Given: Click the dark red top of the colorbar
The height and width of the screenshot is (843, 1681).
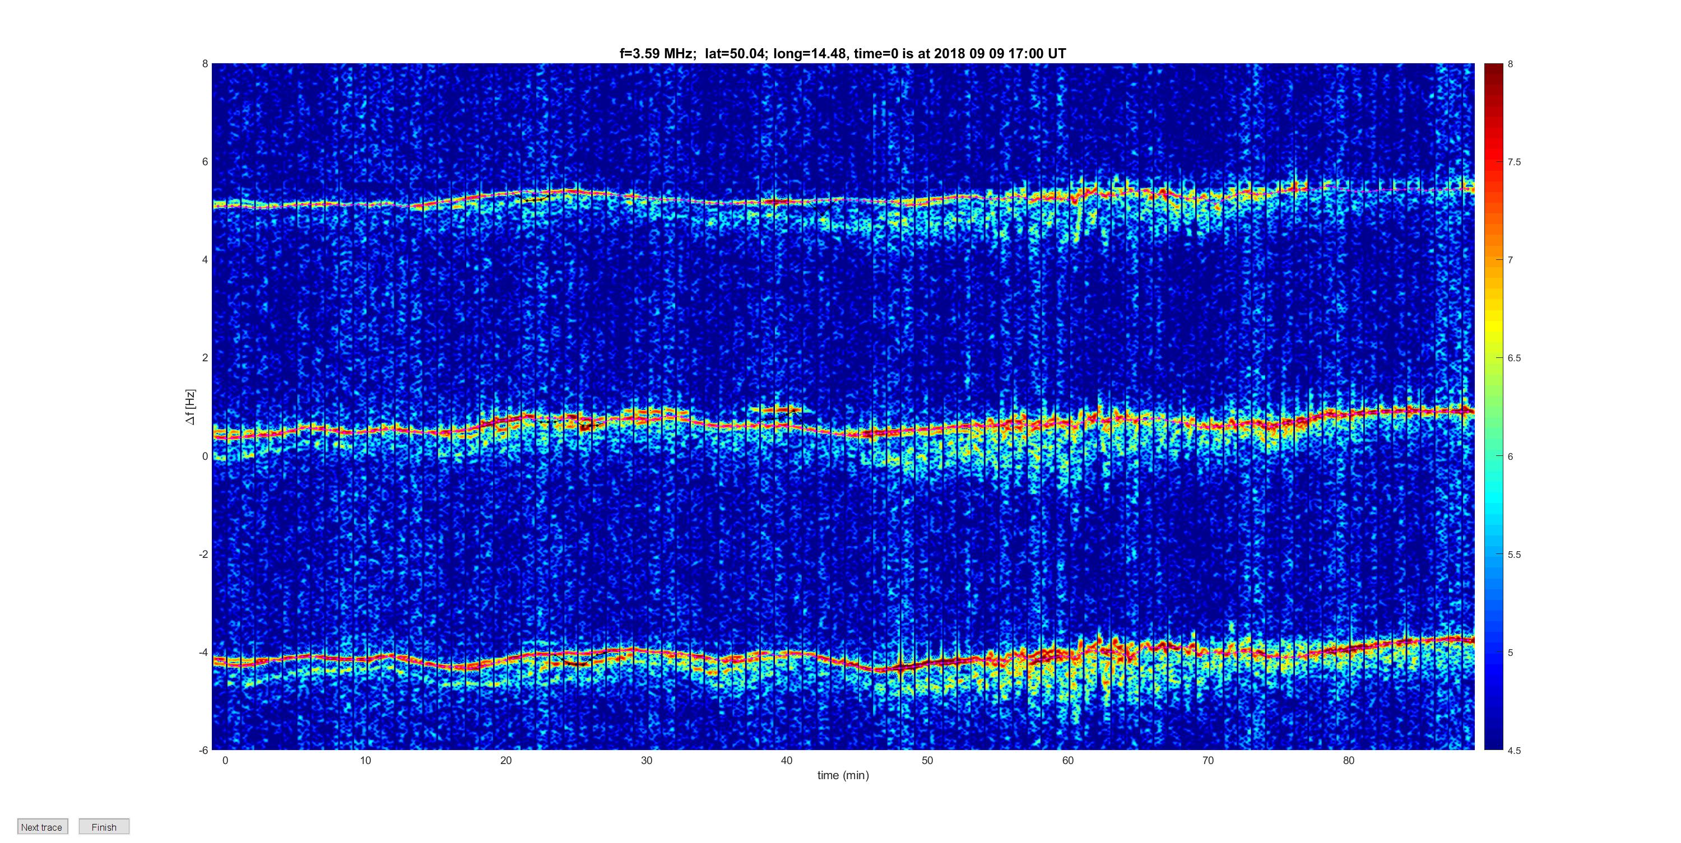Looking at the screenshot, I should 1494,67.
